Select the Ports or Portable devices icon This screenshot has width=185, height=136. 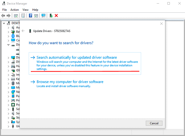13,96
